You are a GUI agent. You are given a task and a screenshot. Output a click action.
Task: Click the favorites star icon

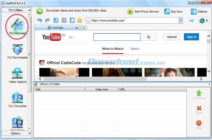79,21
